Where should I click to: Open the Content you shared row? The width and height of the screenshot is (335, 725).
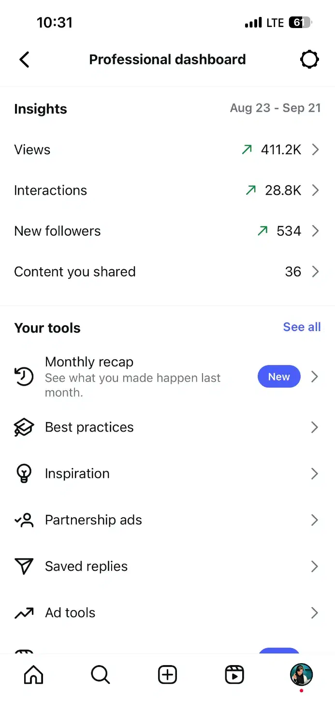coord(167,272)
